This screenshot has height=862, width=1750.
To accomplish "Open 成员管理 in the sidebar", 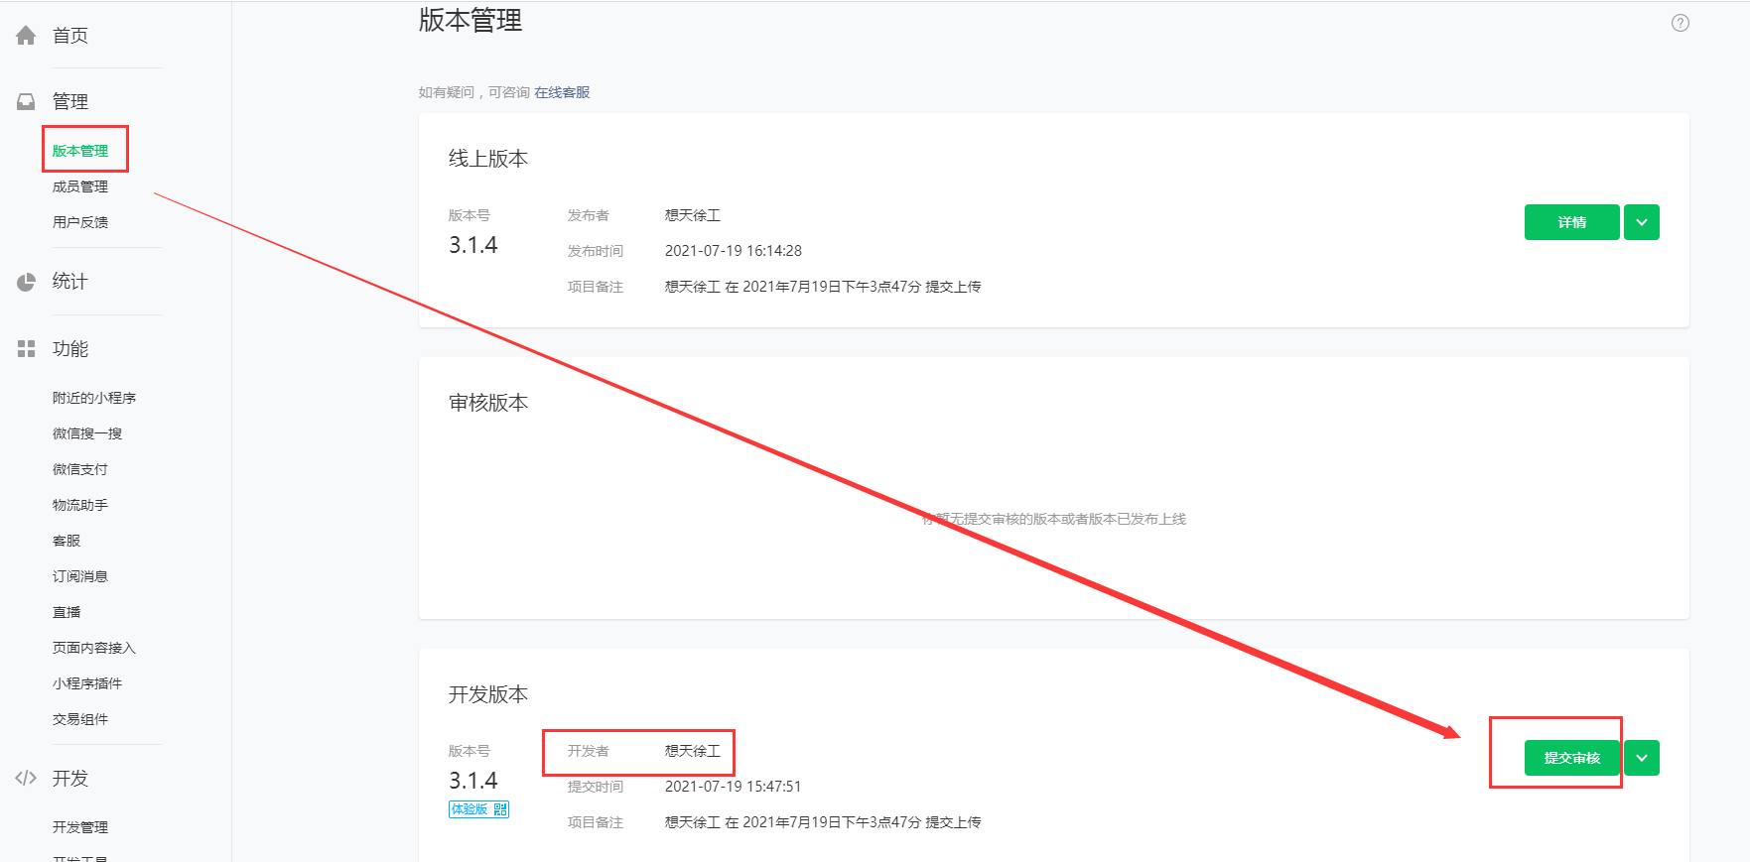I will [80, 186].
